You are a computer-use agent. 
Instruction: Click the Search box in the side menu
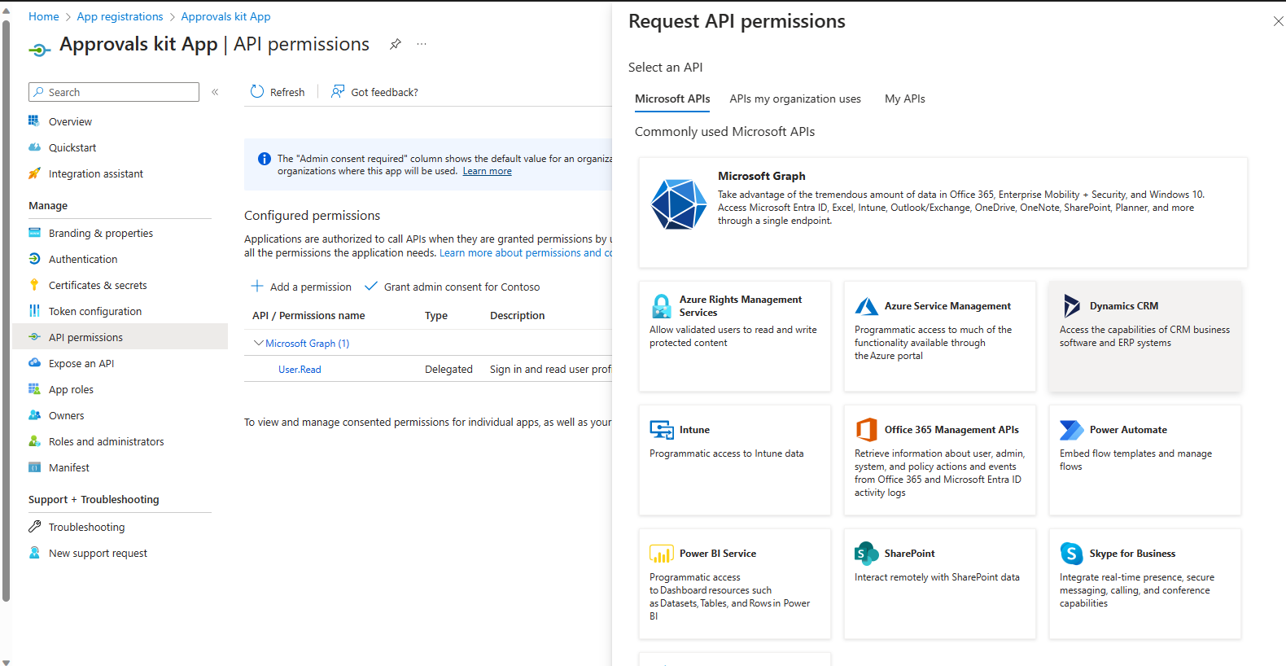coord(114,92)
